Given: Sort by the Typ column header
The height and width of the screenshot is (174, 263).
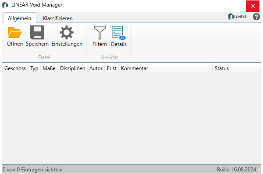Looking at the screenshot, I should point(34,68).
